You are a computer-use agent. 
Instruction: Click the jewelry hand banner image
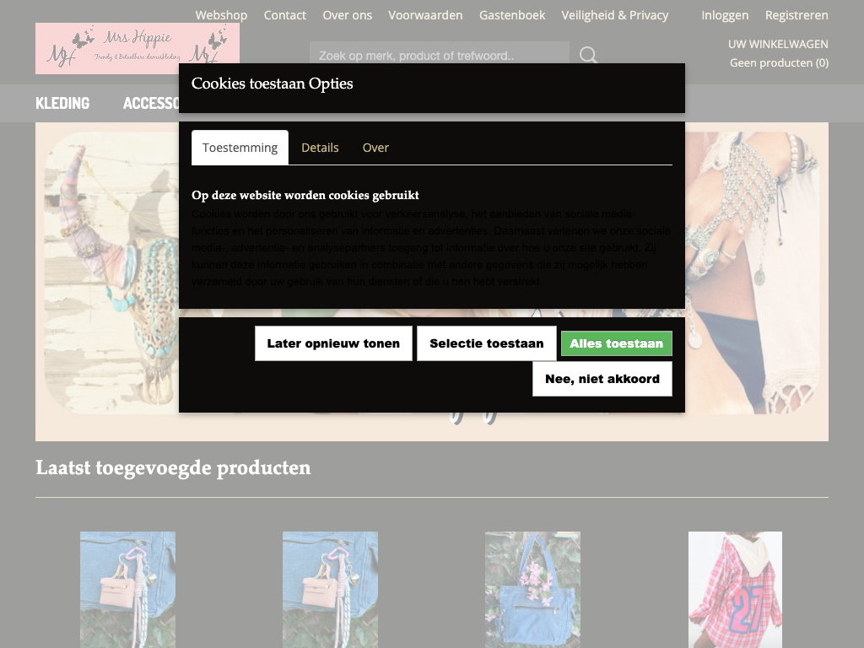752,273
